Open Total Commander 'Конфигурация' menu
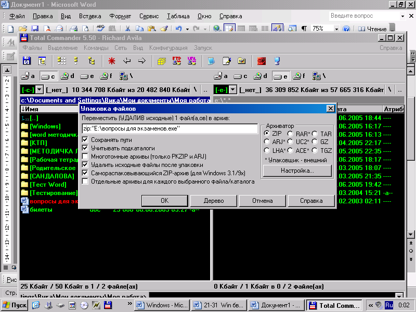 [x=168, y=48]
